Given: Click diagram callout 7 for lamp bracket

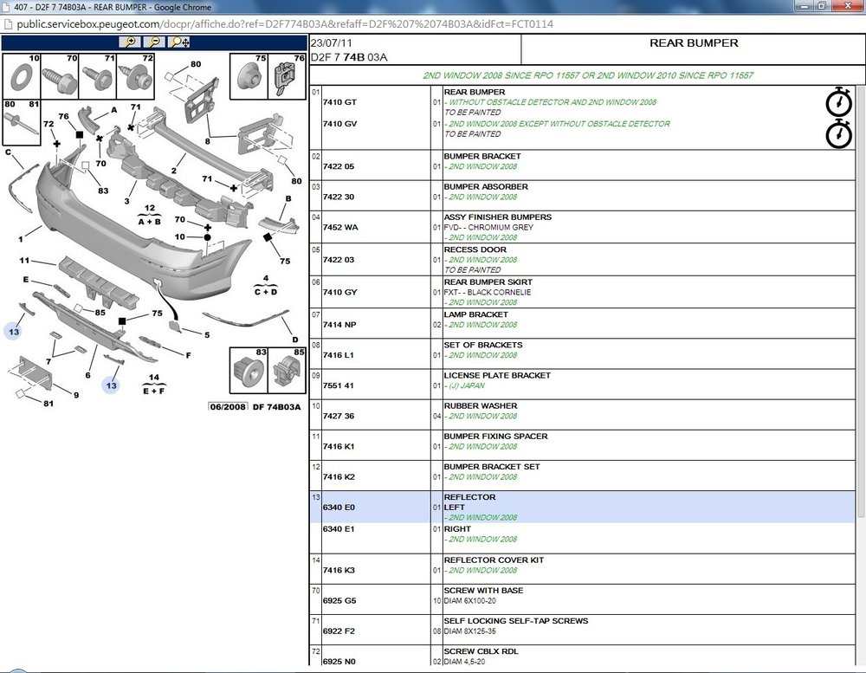Looking at the screenshot, I should 48,361.
